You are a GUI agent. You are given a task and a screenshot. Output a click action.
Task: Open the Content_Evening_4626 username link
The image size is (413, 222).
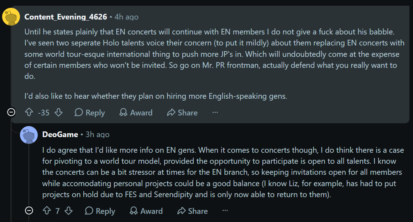tap(66, 17)
